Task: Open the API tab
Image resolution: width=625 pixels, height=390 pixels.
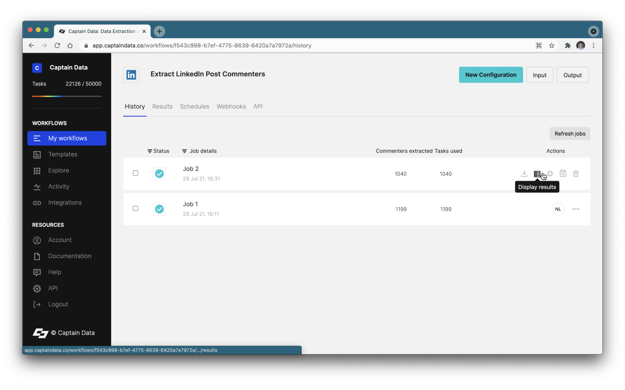Action: pos(258,107)
